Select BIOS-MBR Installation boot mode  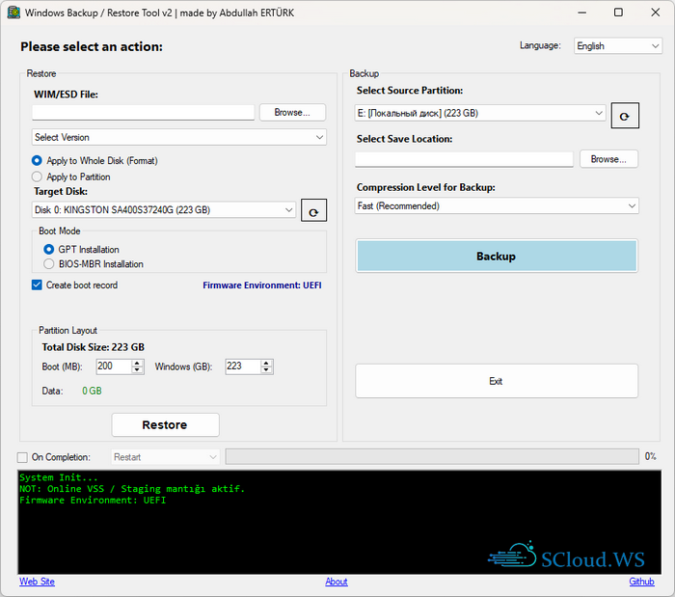click(x=49, y=264)
